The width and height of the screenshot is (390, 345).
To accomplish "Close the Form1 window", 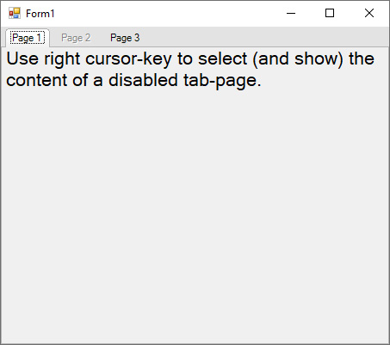I will coord(369,13).
